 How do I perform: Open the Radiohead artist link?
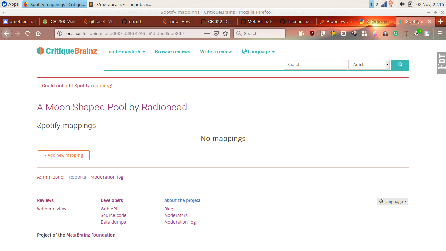164,107
